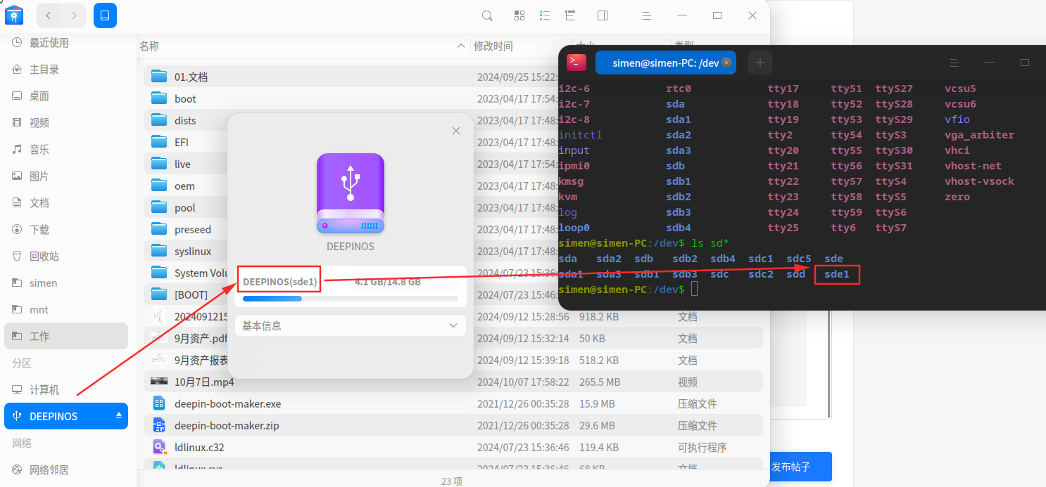The width and height of the screenshot is (1046, 487).
Task: Click the purple USB drive icon
Action: 351,193
